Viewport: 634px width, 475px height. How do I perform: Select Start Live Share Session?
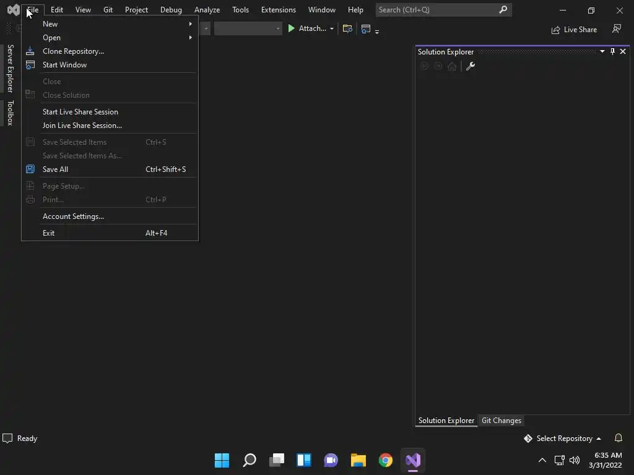pos(110,112)
